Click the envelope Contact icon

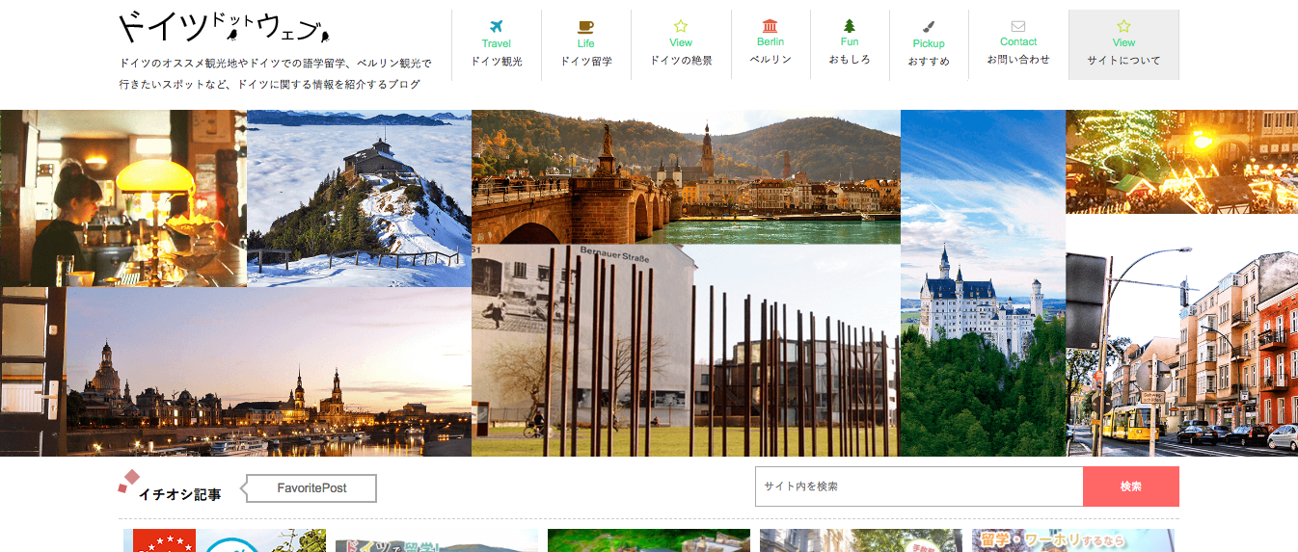point(1018,26)
